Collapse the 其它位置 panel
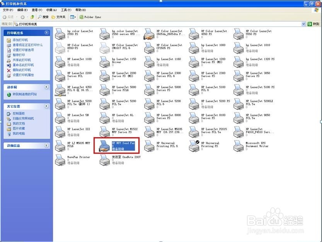The width and height of the screenshot is (322, 242). [47, 106]
